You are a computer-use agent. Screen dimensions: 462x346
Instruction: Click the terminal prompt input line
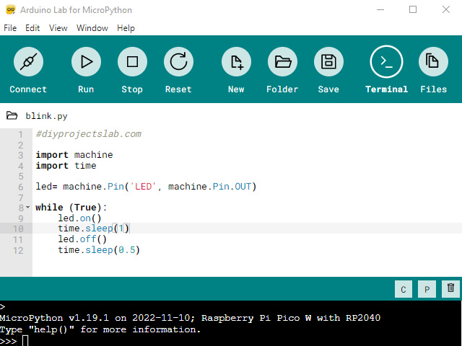pyautogui.click(x=217, y=340)
